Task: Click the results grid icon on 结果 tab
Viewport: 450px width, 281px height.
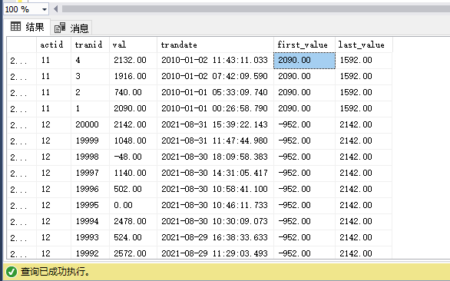Action: 15,26
